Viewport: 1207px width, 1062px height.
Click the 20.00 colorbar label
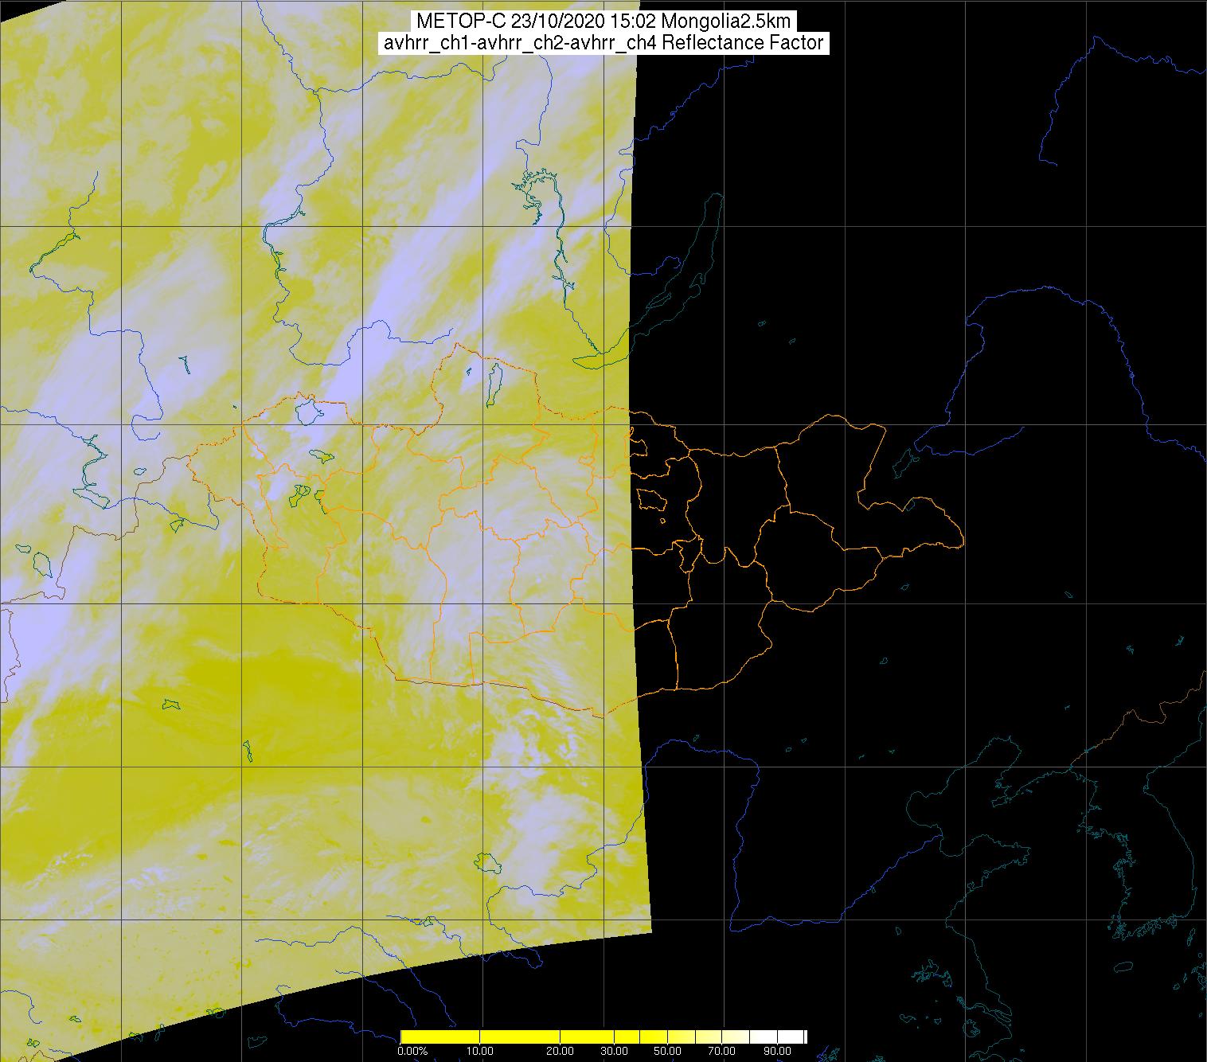(560, 1051)
